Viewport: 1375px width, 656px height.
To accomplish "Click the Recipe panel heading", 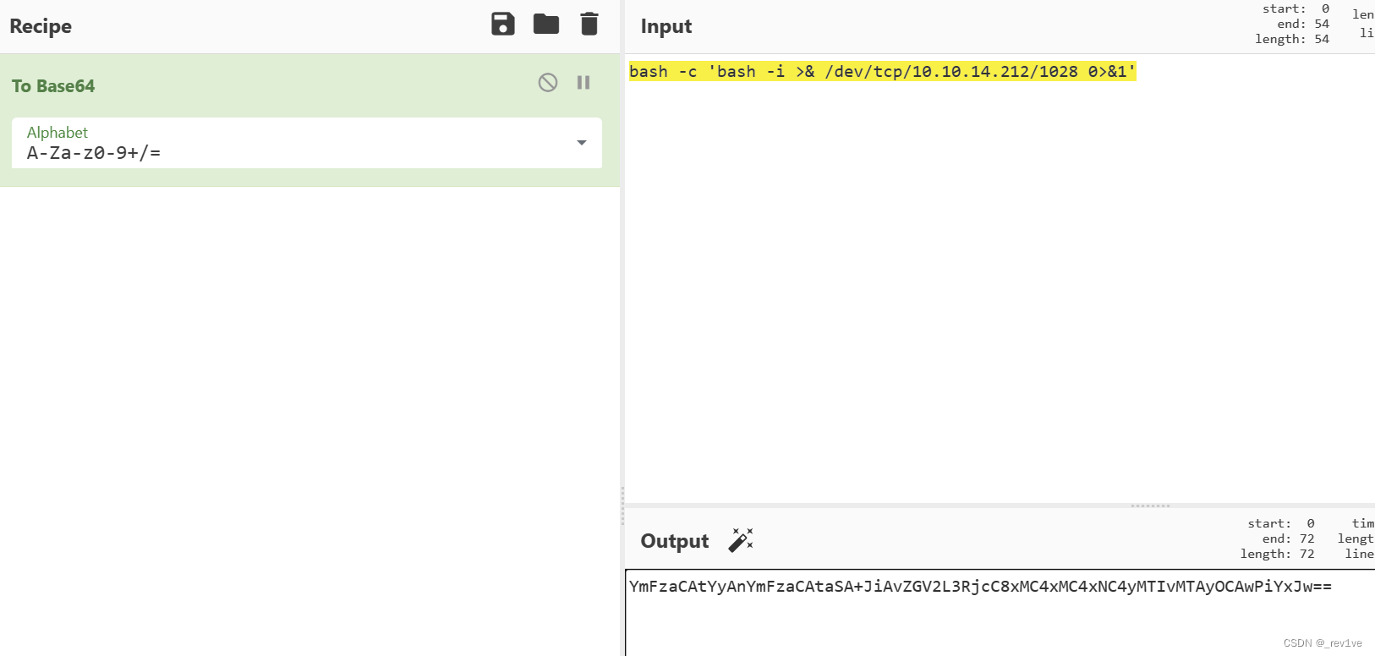I will (41, 26).
